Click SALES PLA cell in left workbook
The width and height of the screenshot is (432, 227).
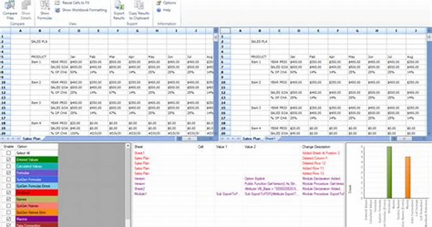point(40,41)
